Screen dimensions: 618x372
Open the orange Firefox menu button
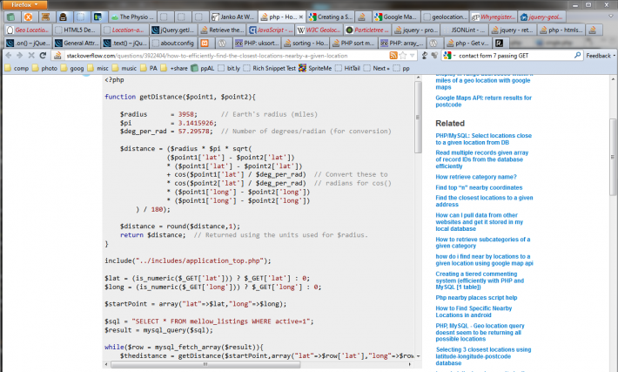click(x=24, y=4)
